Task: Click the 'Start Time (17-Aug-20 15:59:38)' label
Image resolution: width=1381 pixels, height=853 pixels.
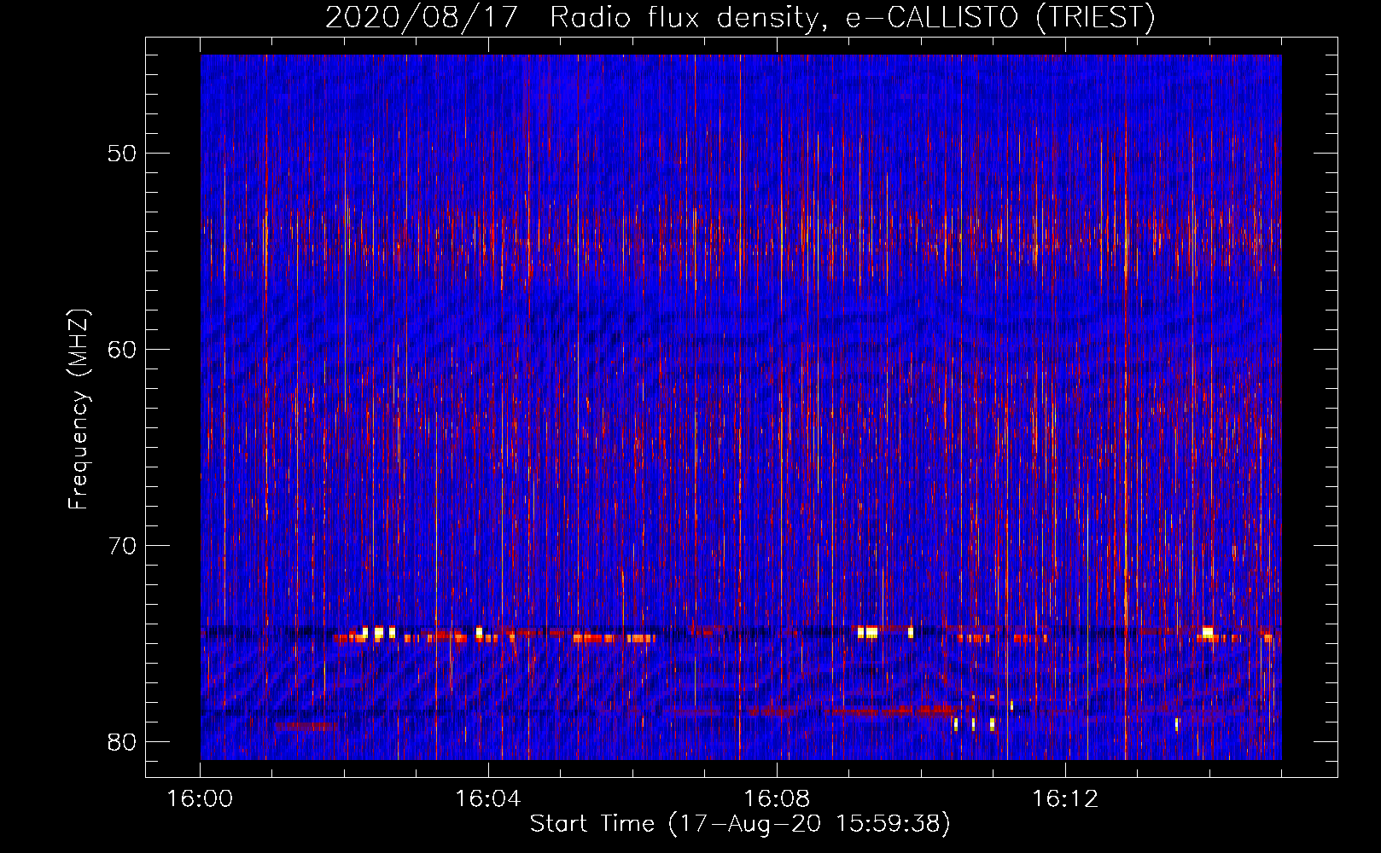Action: (740, 824)
